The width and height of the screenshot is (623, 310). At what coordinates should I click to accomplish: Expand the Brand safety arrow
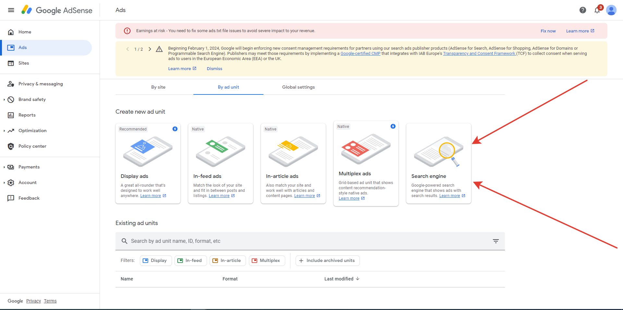tap(4, 100)
